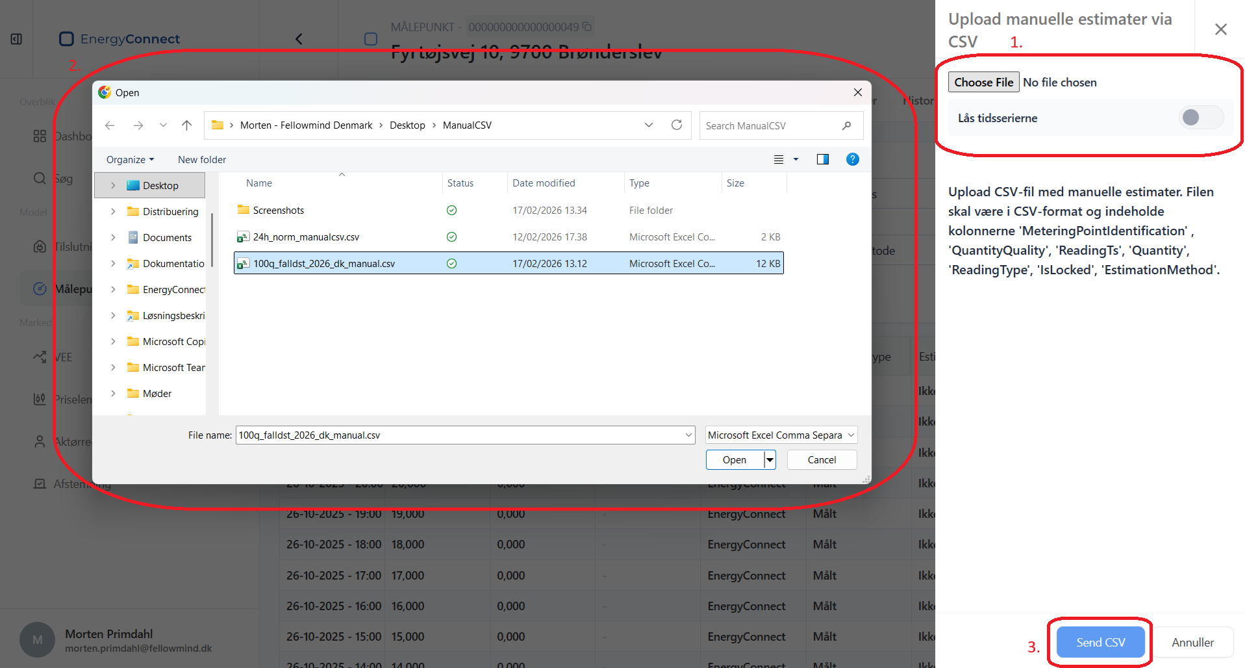Screen dimensions: 1245x668
Task: Click the Refresh icon in address bar
Action: pos(677,125)
